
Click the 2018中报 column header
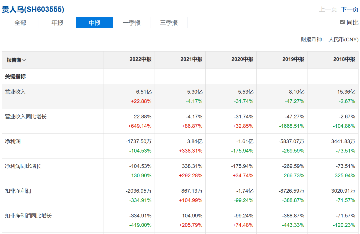click(344, 59)
